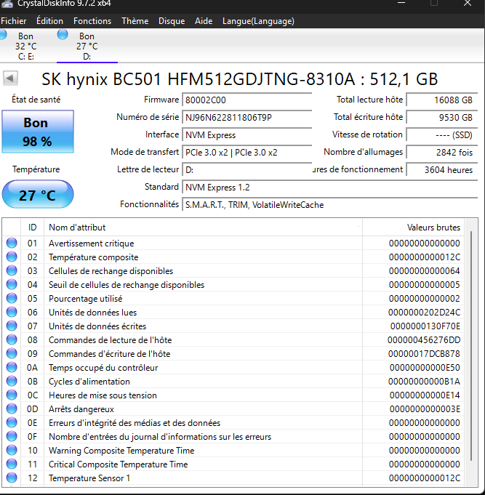The width and height of the screenshot is (485, 495).
Task: Click the CrystalDiskInfo app icon in title bar
Action: (6, 4)
